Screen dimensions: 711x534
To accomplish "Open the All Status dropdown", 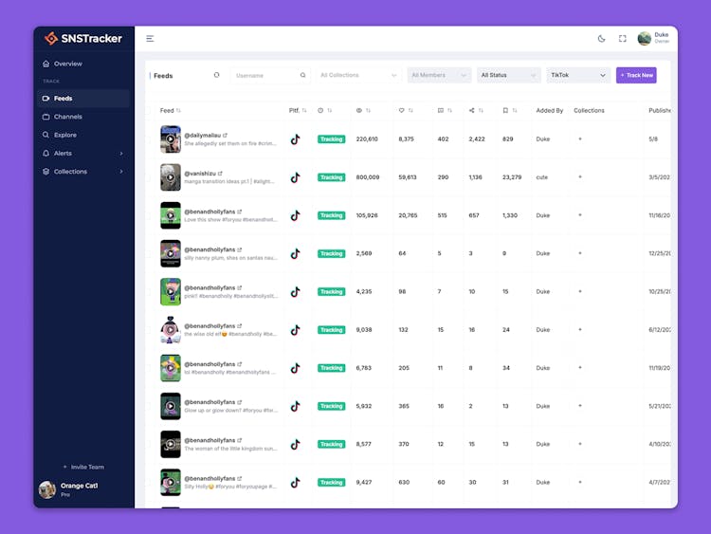I will (x=508, y=75).
